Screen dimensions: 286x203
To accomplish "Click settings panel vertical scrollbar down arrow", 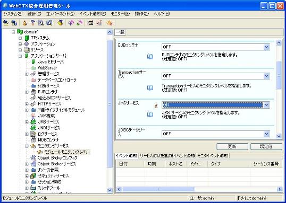I will (279, 136).
